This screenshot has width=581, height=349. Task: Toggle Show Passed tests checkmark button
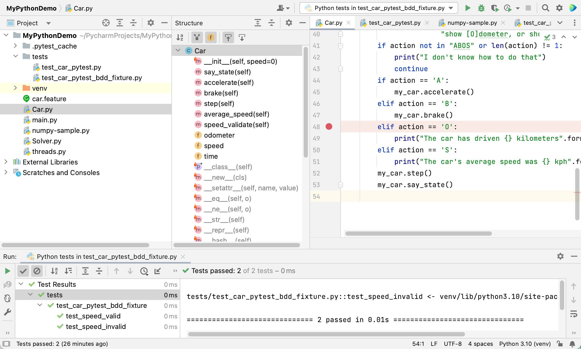pyautogui.click(x=23, y=271)
